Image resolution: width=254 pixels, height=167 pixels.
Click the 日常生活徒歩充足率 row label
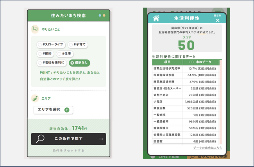167,69
